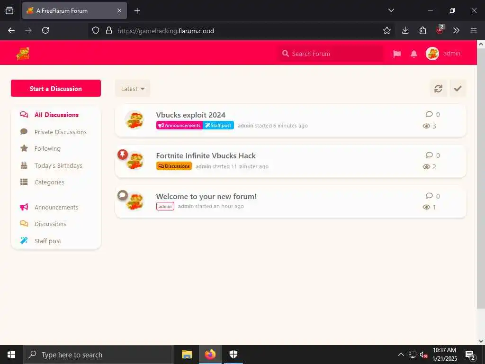Click the Announcements megaphone icon in sidebar
Screen dimensions: 485x364
coord(24,207)
